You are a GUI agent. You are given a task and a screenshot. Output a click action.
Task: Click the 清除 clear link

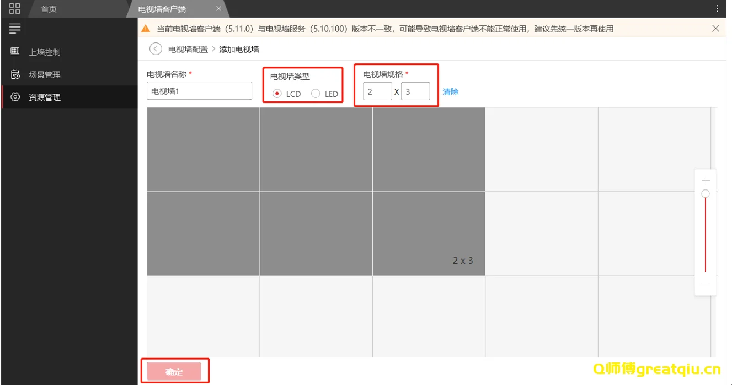pyautogui.click(x=450, y=91)
